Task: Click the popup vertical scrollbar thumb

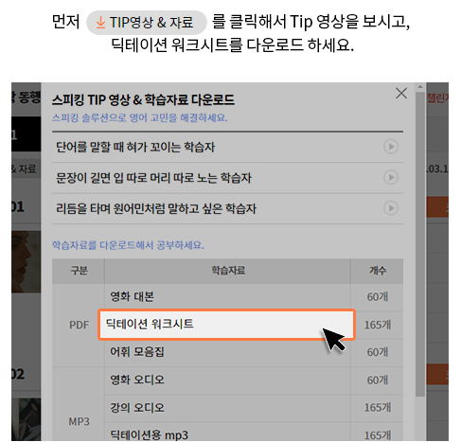Action: (420, 244)
